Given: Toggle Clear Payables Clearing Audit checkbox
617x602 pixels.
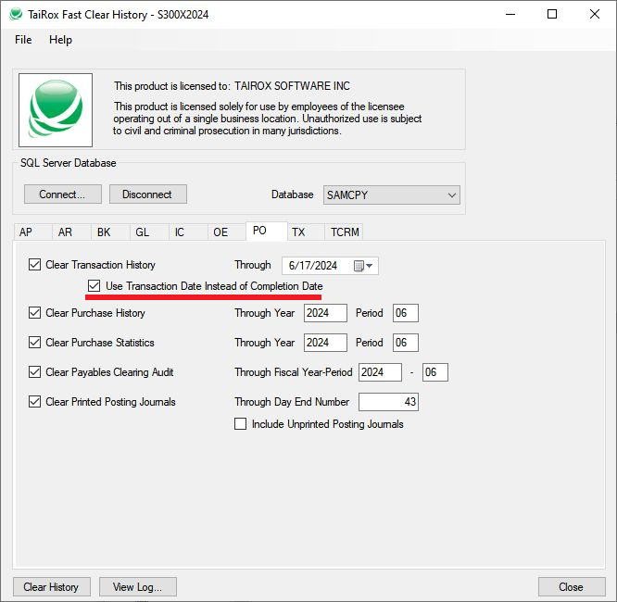Looking at the screenshot, I should click(34, 371).
